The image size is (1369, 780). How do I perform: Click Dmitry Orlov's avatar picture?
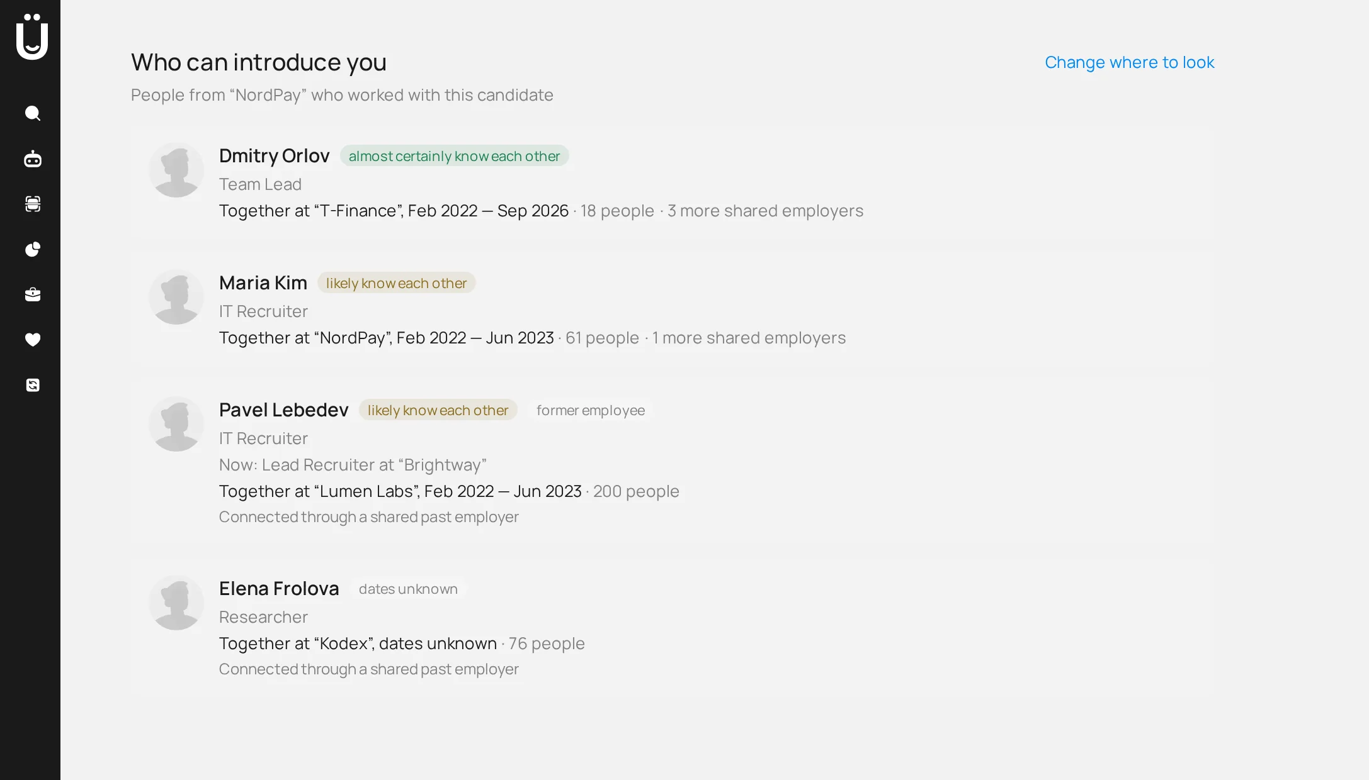(x=176, y=170)
